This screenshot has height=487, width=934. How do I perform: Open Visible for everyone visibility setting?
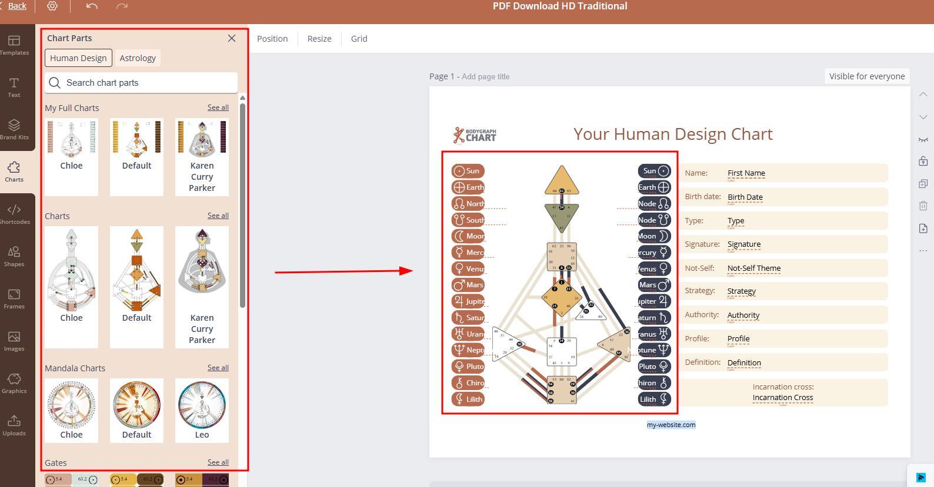pos(866,76)
